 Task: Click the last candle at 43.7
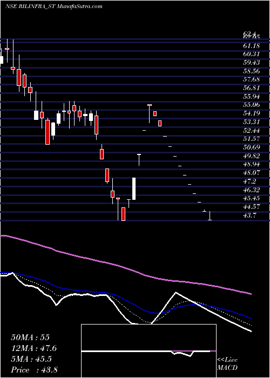[210, 215]
